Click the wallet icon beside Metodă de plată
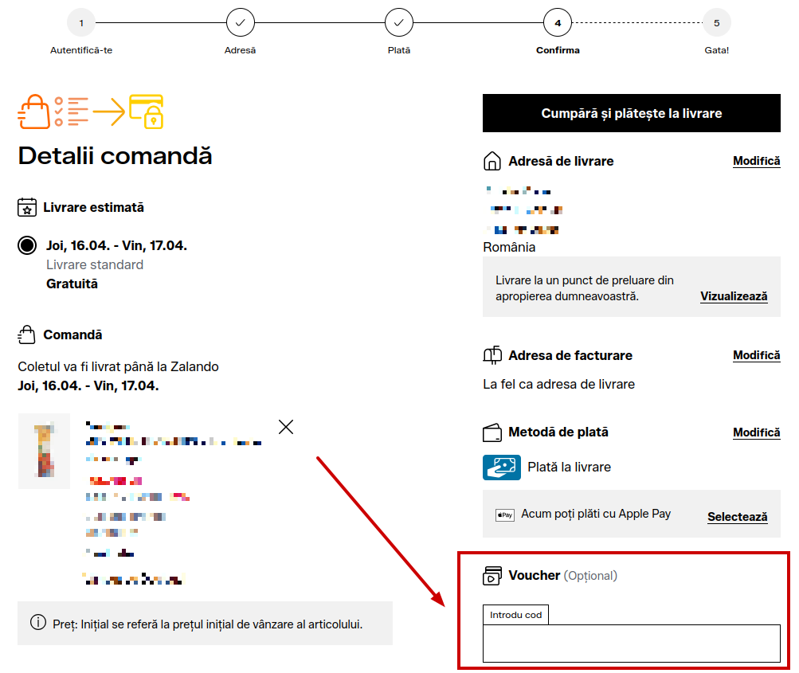799x673 pixels. click(492, 432)
